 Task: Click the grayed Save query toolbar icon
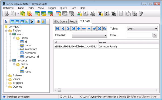(128, 13)
